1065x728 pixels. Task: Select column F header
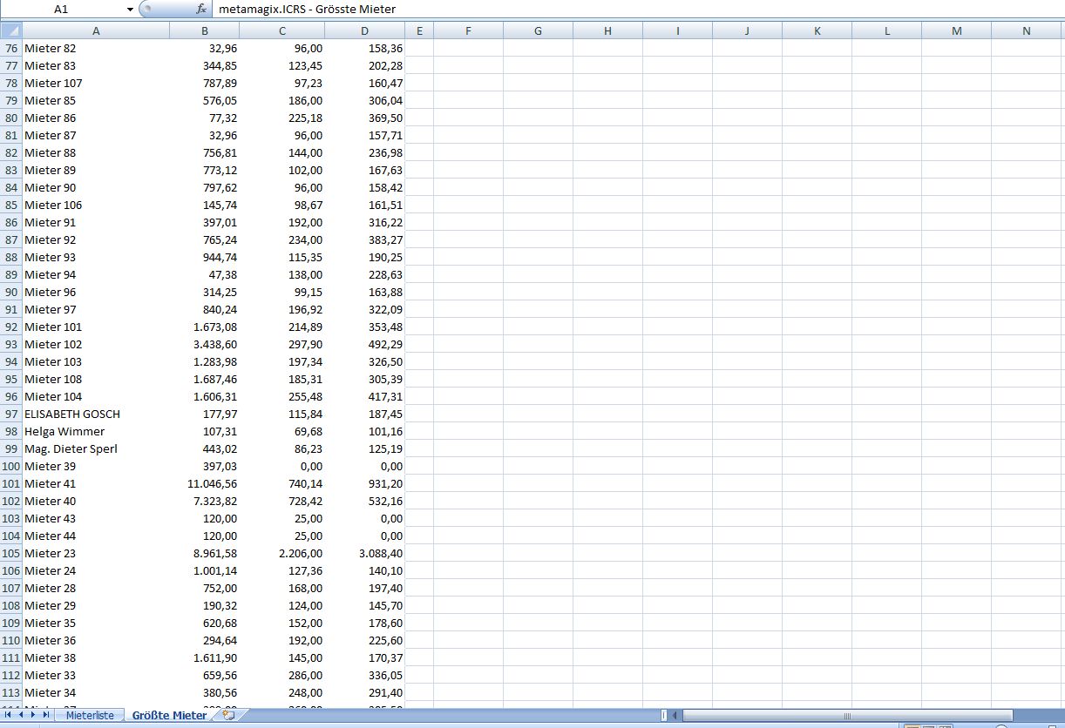coord(468,30)
